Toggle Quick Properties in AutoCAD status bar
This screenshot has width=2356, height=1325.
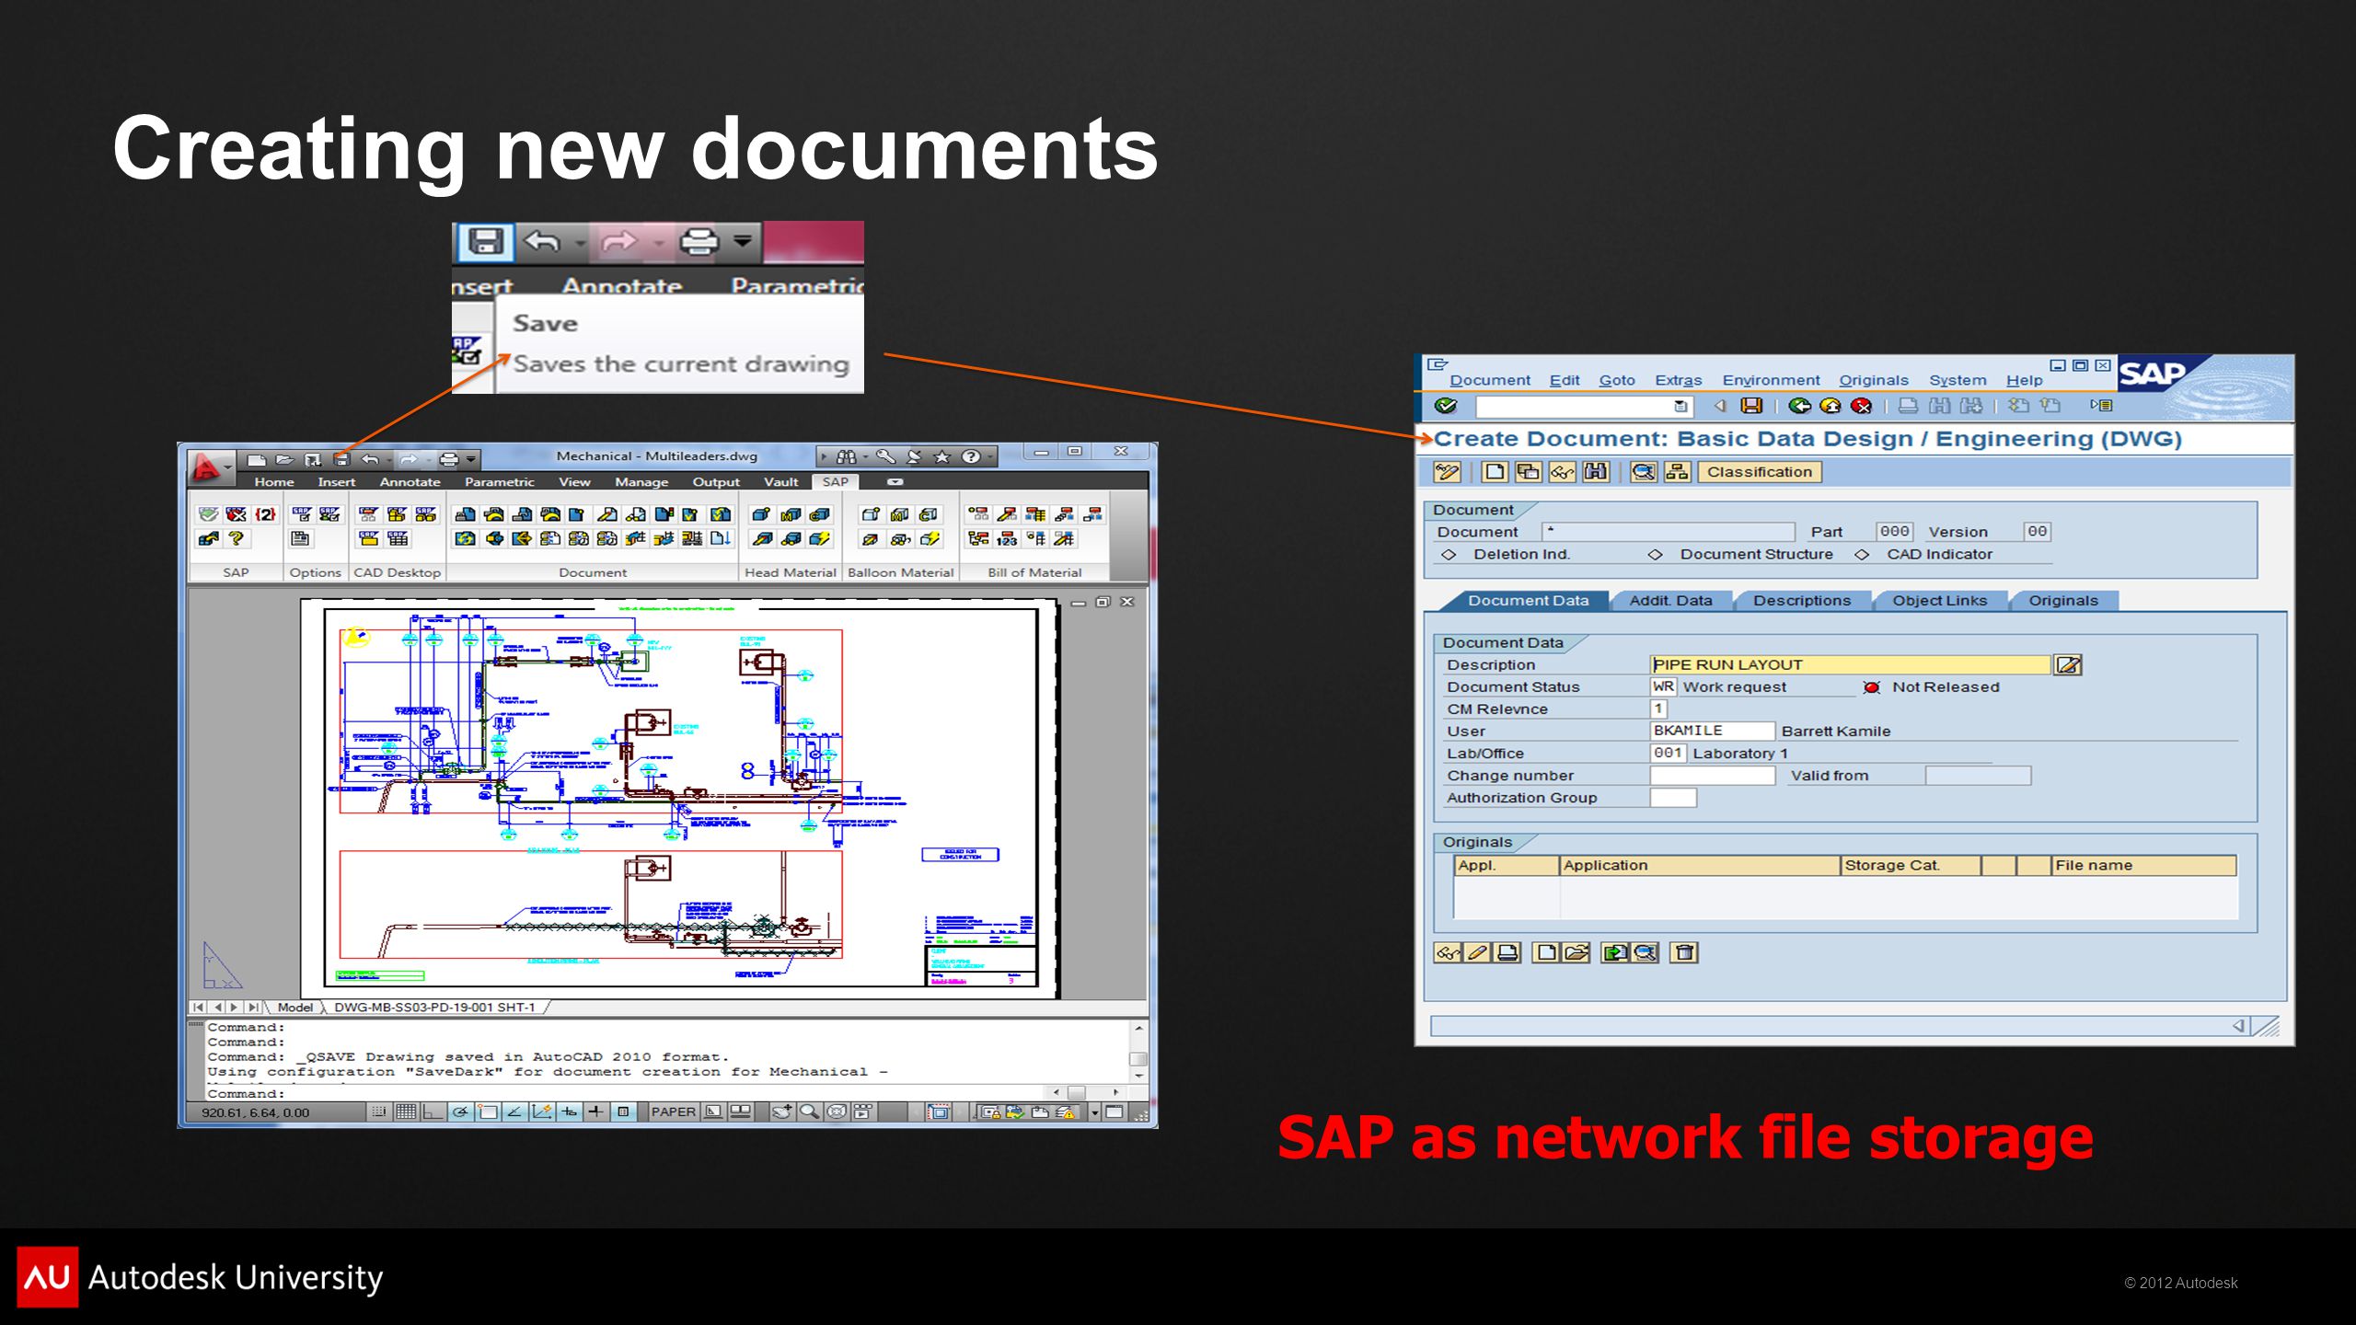point(623,1112)
